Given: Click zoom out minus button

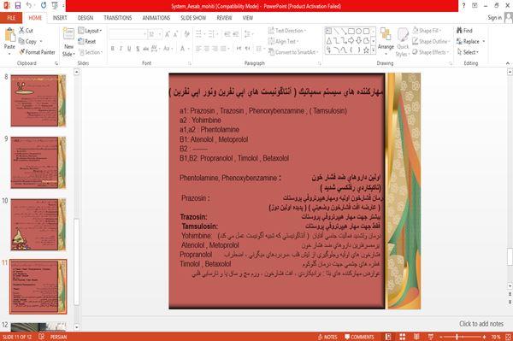Looking at the screenshot, I should pyautogui.click(x=441, y=337).
